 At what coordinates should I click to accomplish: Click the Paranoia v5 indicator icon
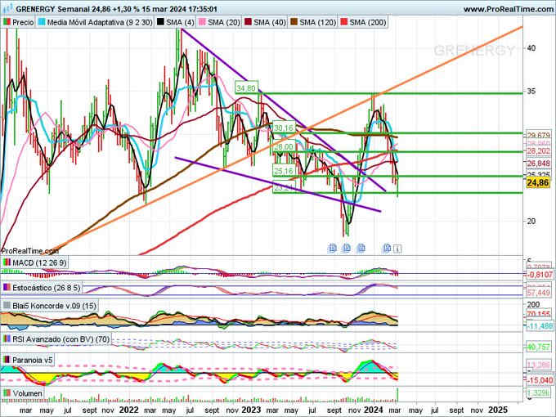coord(7,360)
